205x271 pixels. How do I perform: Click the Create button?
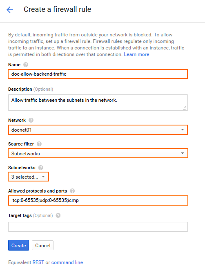click(18, 245)
